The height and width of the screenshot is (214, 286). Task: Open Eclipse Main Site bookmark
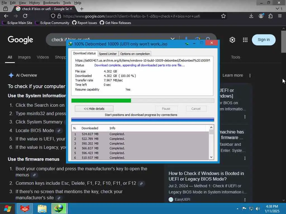pyautogui.click(x=17, y=23)
